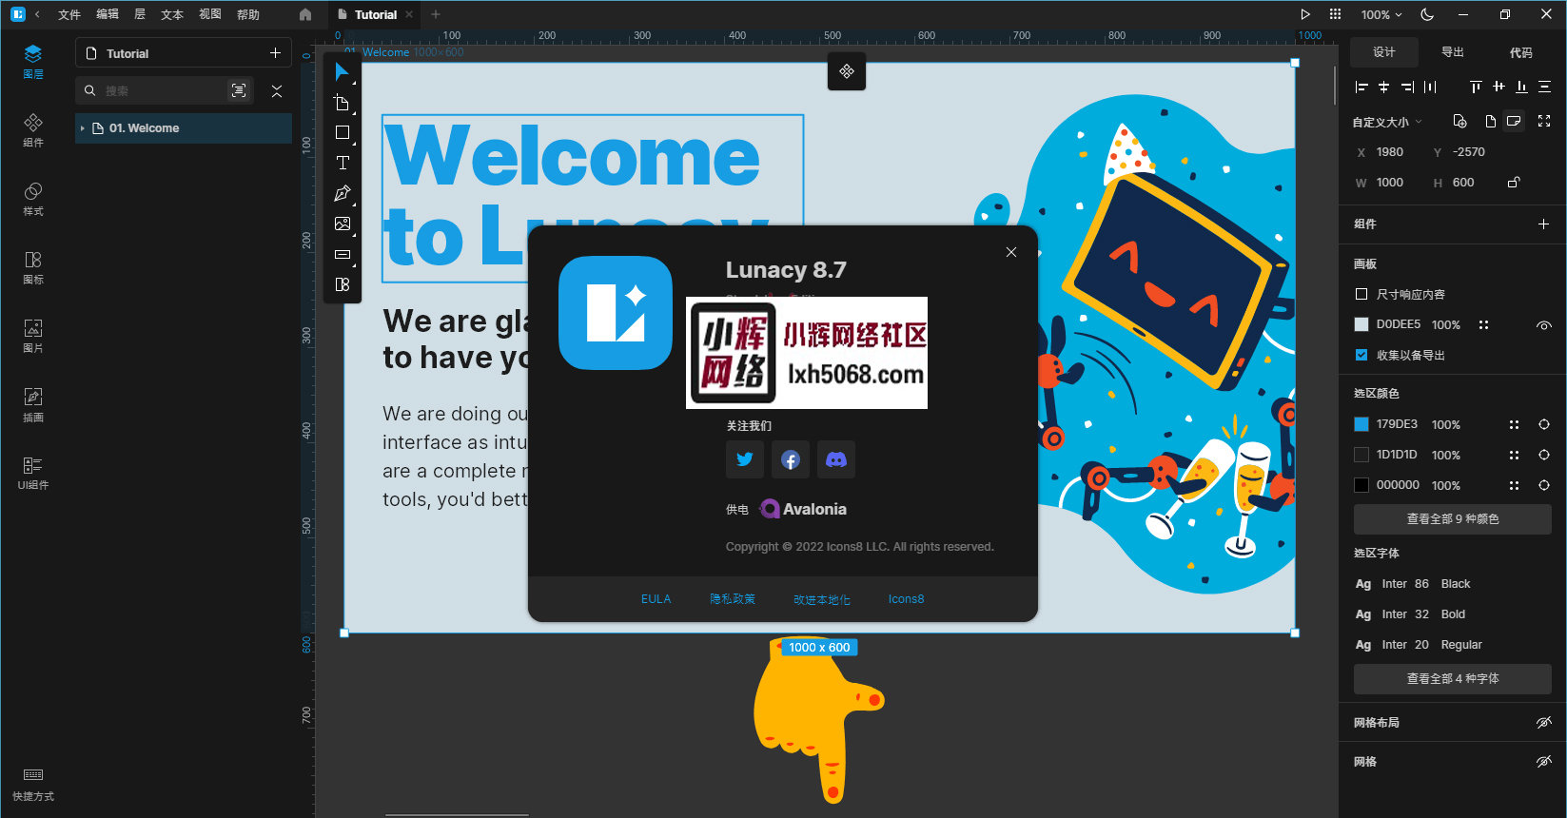1567x818 pixels.
Task: Collapse title bar menu with back chevron
Action: click(x=37, y=14)
